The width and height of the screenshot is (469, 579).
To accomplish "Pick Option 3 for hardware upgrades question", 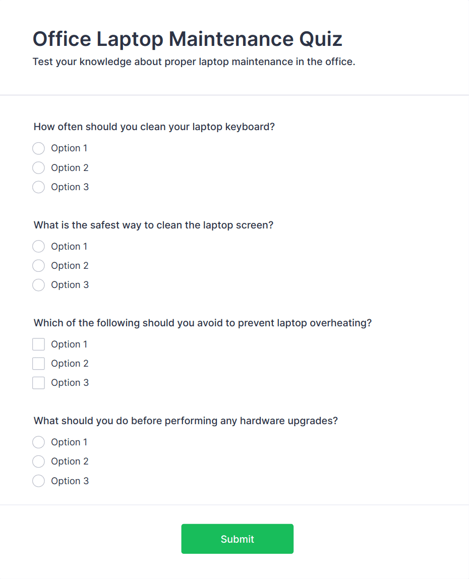I will [38, 481].
